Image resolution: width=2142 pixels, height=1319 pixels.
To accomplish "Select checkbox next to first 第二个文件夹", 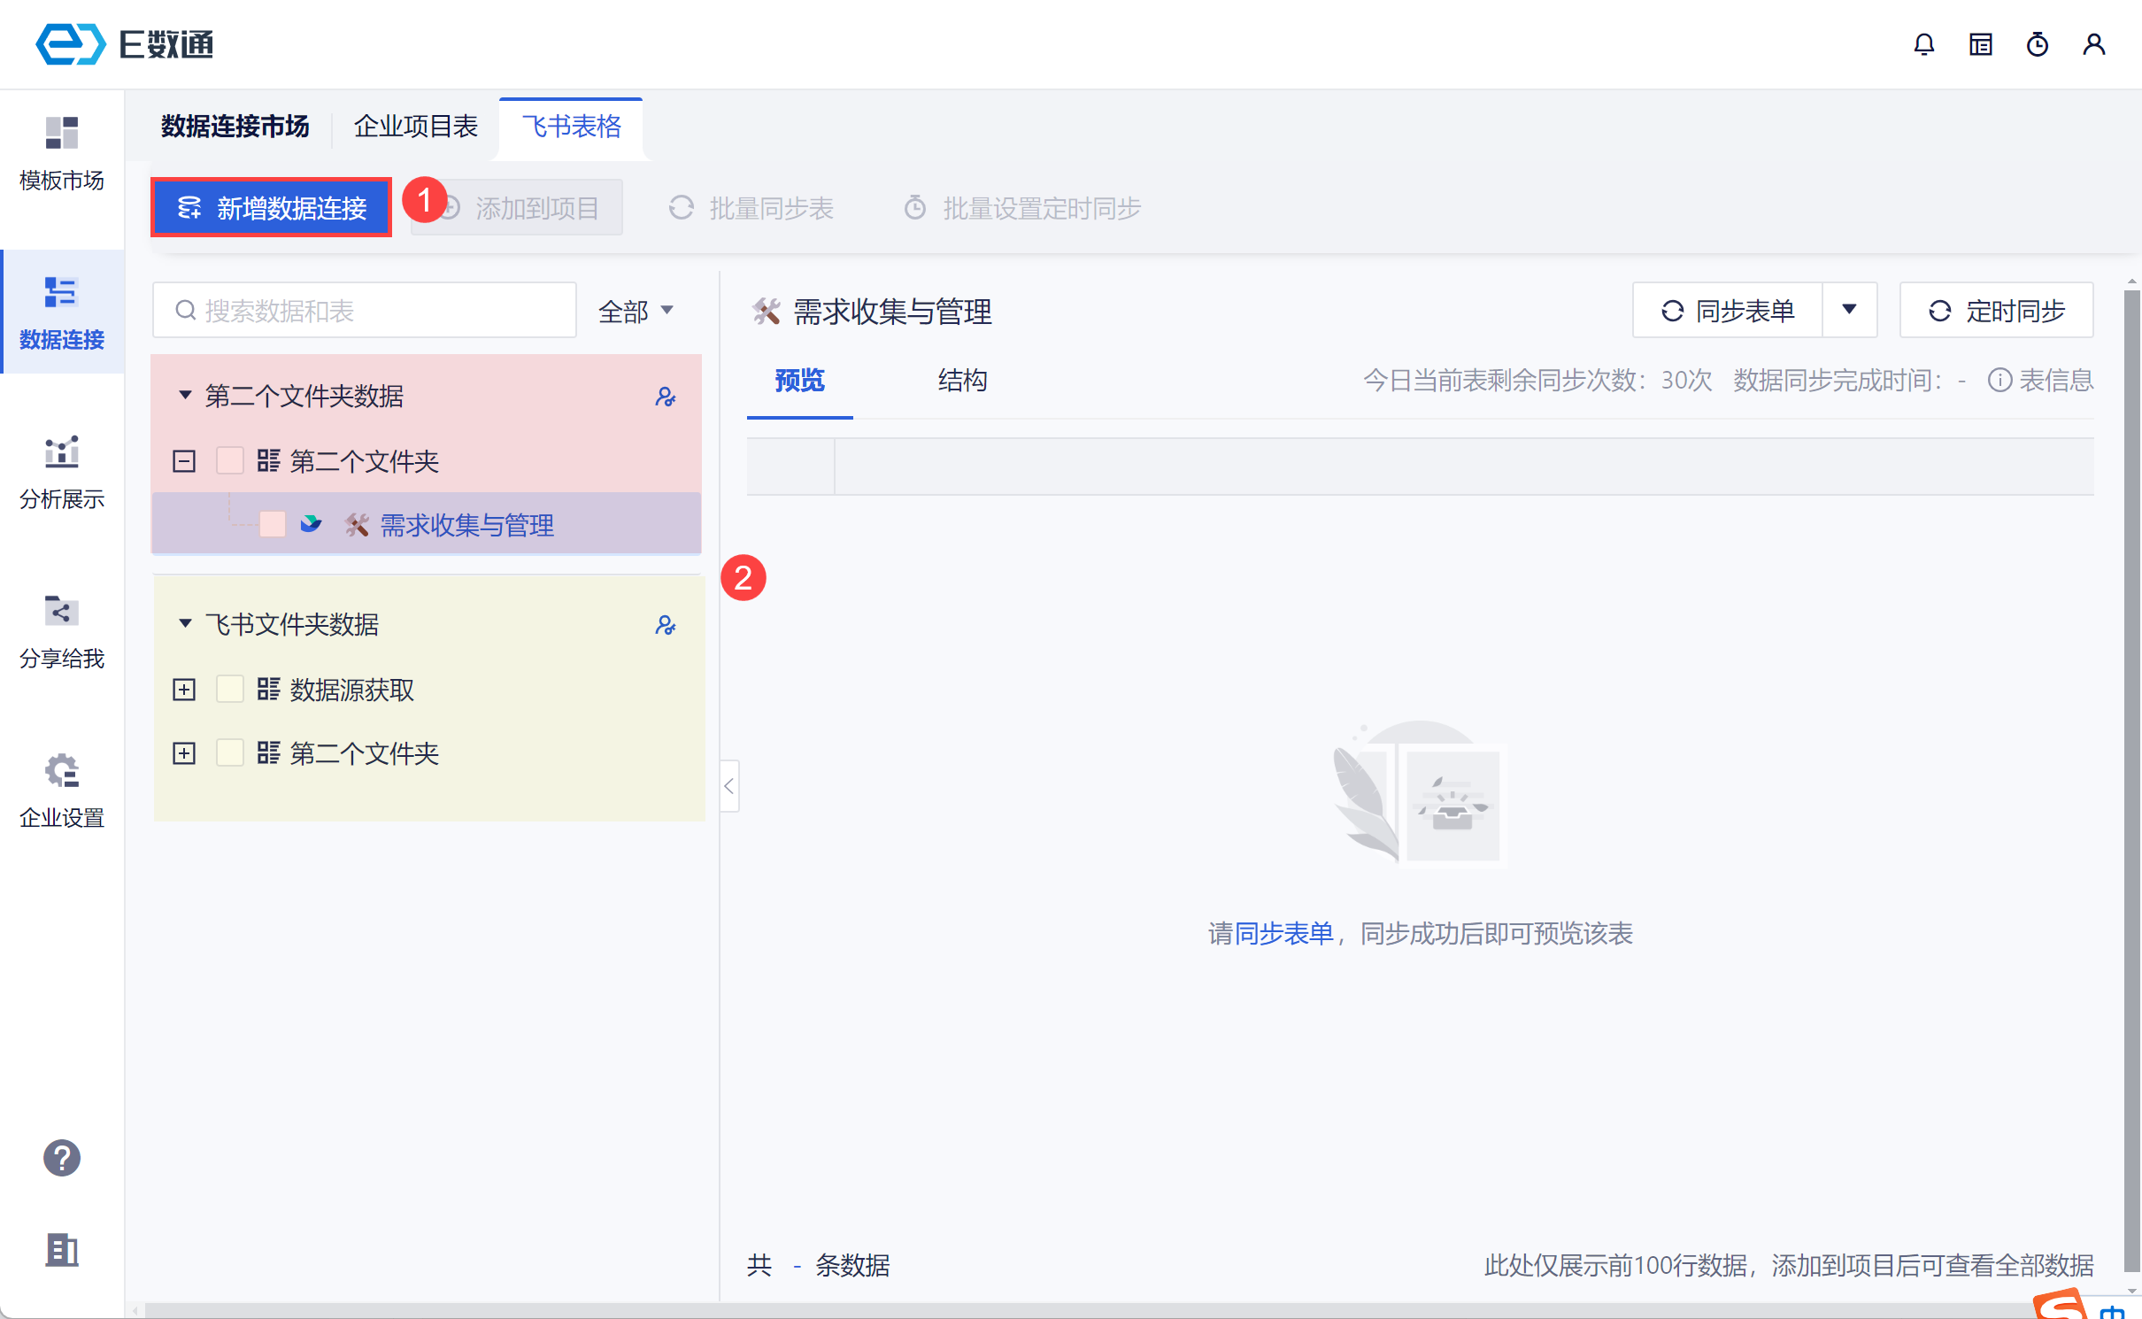I will click(x=230, y=461).
